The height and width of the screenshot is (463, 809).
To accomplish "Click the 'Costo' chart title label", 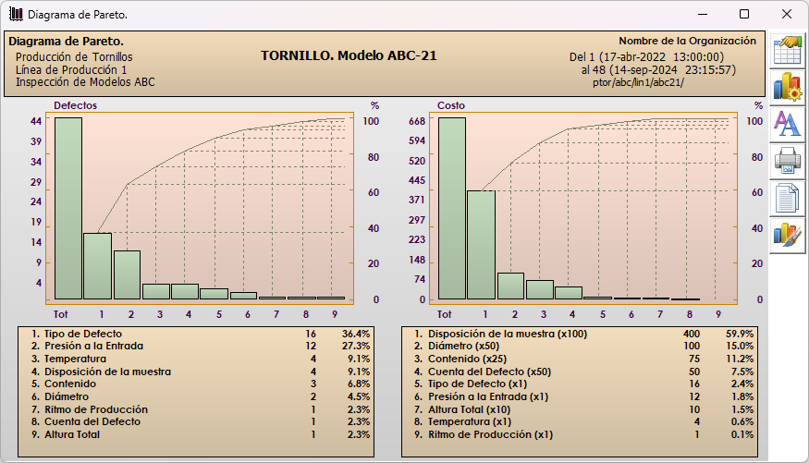I will tap(451, 105).
